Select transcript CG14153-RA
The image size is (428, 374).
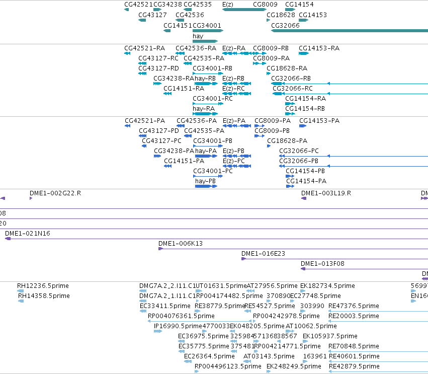click(319, 48)
